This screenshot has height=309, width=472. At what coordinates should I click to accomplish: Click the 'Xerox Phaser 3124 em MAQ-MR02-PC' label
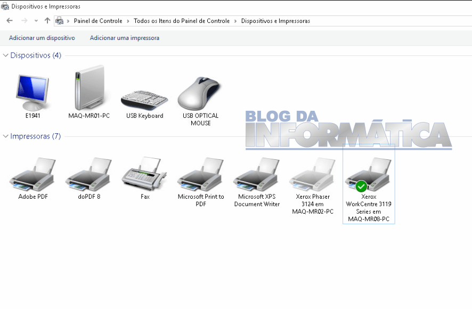click(313, 204)
